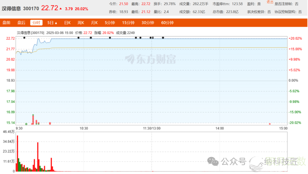This screenshot has width=308, height=174.
Task: Click the tallest red volume bar at open
Action: click(x=17, y=154)
